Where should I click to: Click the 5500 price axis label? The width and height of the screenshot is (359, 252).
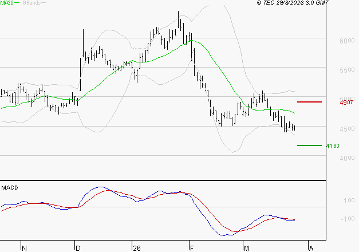pos(347,70)
